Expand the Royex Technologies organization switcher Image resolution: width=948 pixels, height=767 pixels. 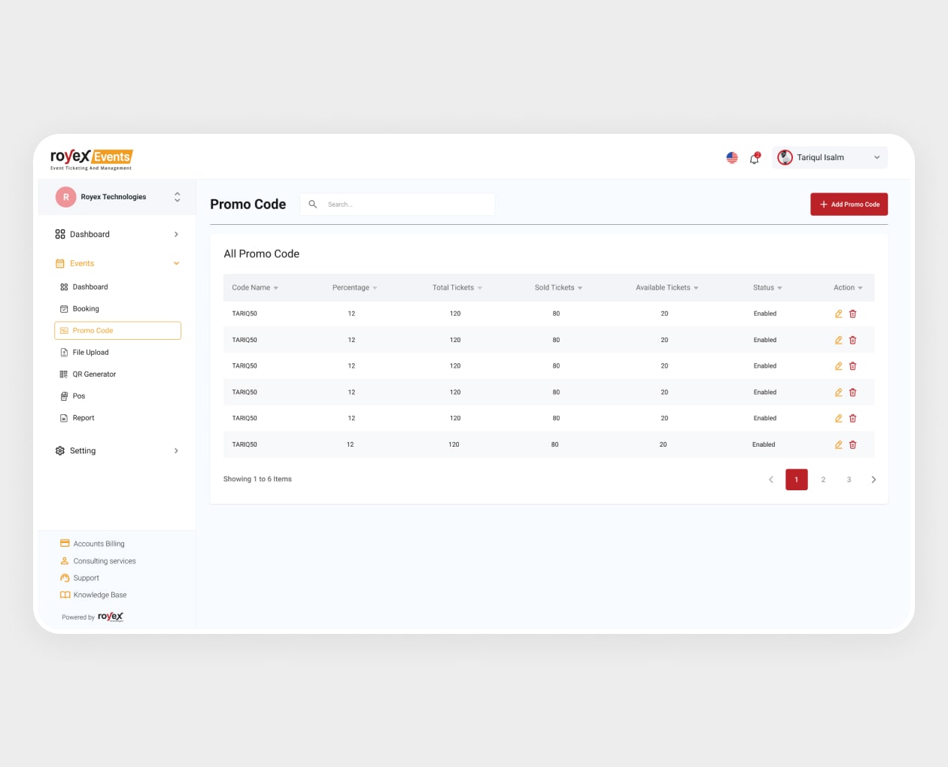click(x=177, y=197)
